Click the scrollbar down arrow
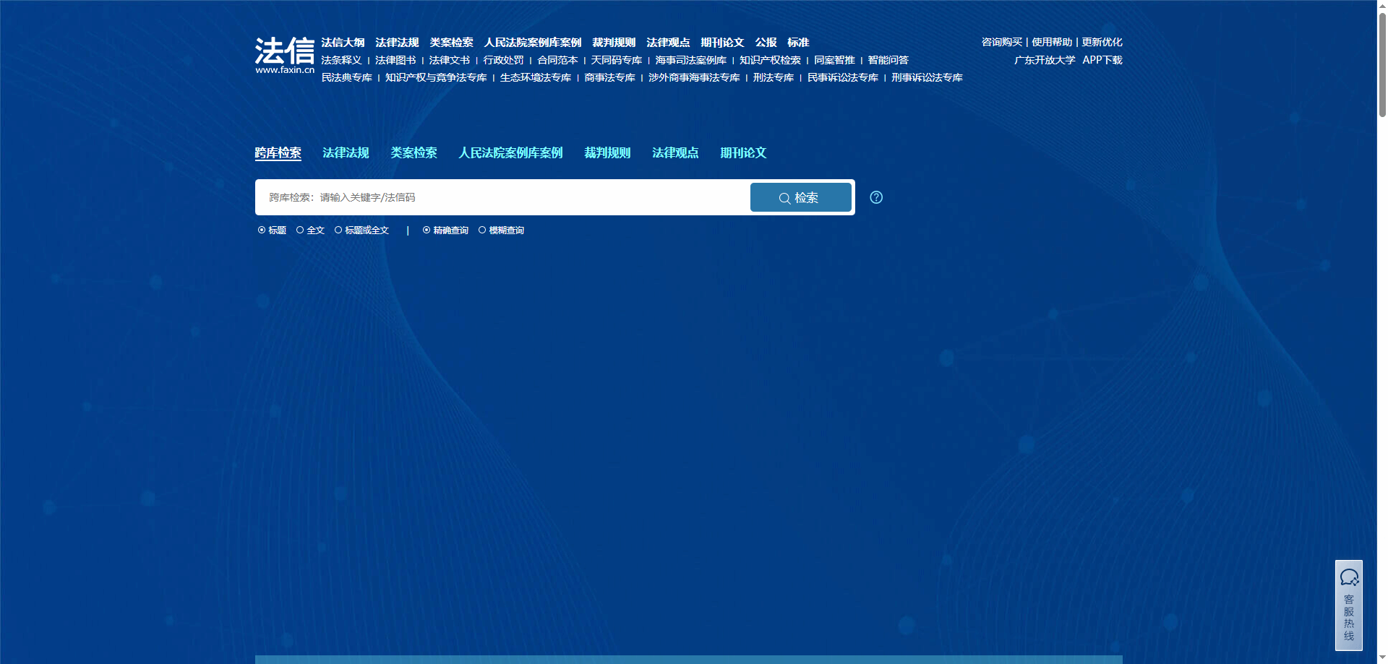 (x=1382, y=657)
